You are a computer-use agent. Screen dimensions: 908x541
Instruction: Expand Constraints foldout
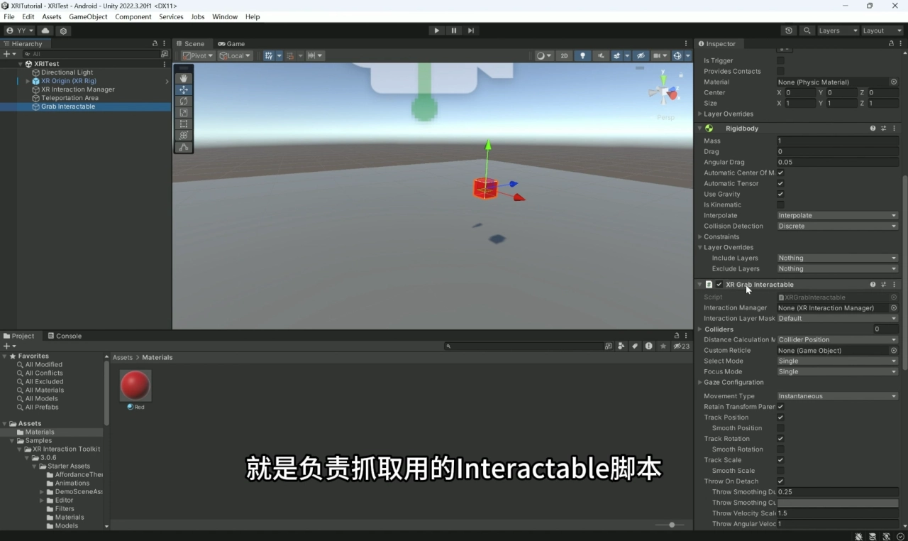click(x=700, y=236)
